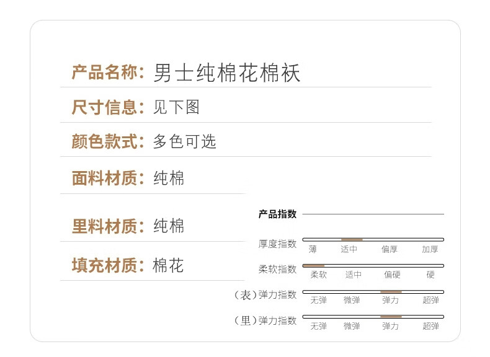
Task: Click the 填充材质 value 棉花
Action: (x=169, y=266)
